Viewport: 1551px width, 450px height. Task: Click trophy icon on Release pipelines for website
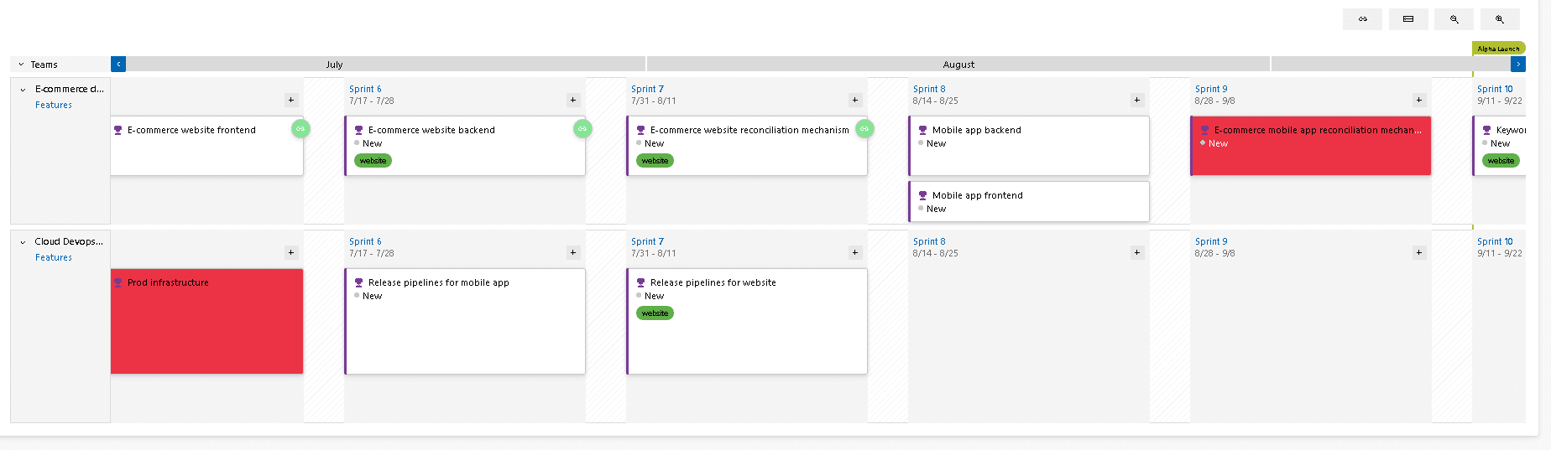pyautogui.click(x=640, y=282)
